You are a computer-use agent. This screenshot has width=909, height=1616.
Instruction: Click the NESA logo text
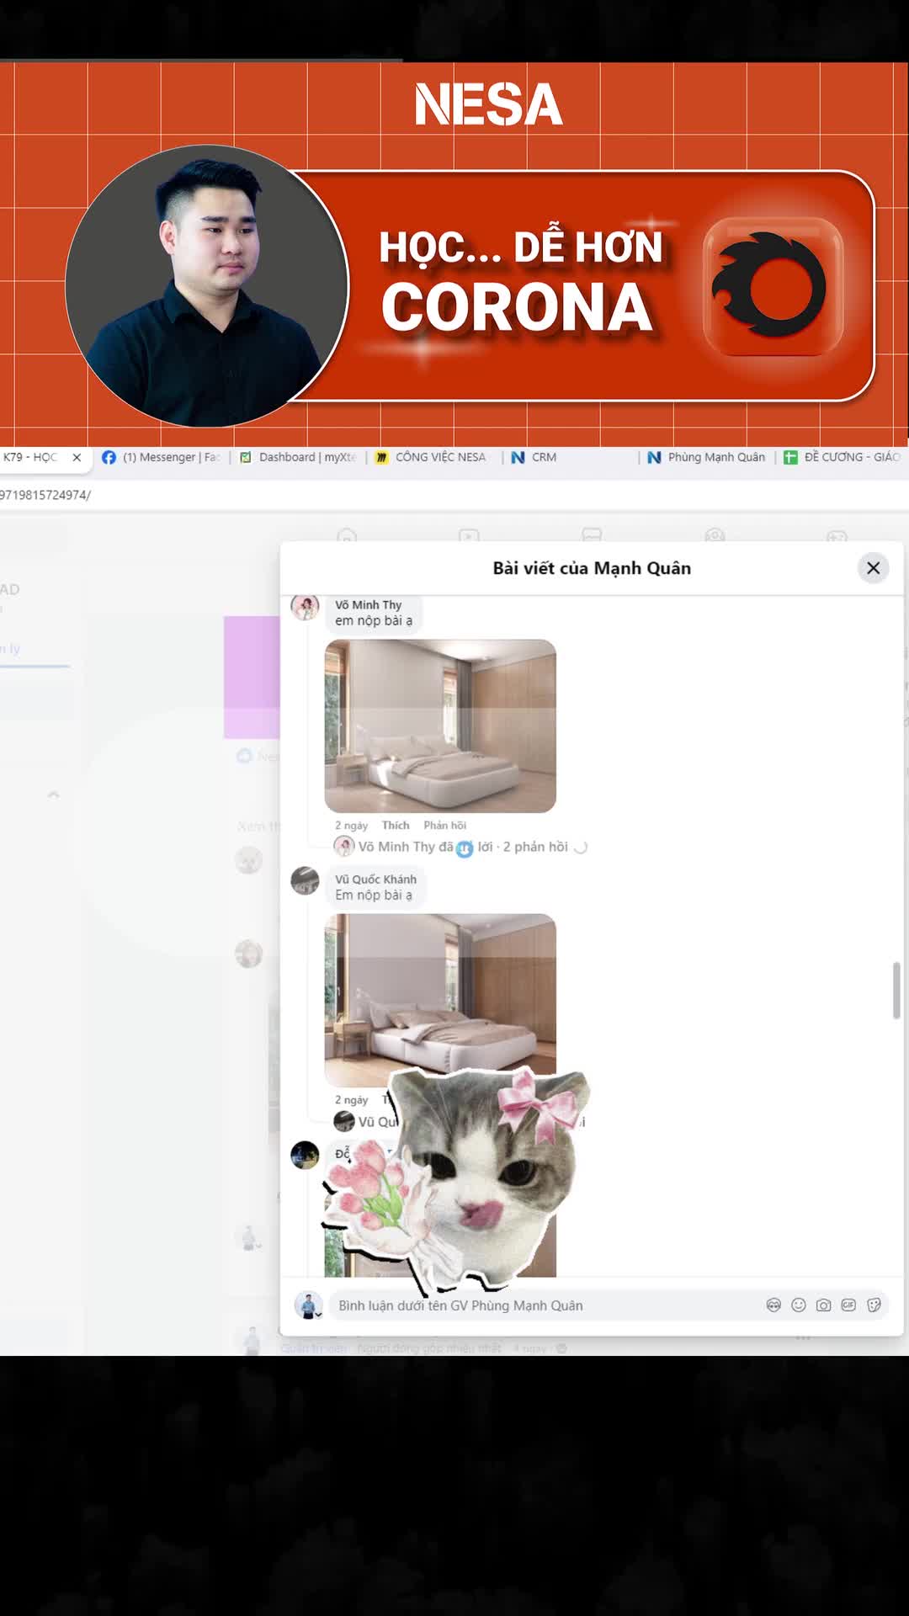pos(488,104)
